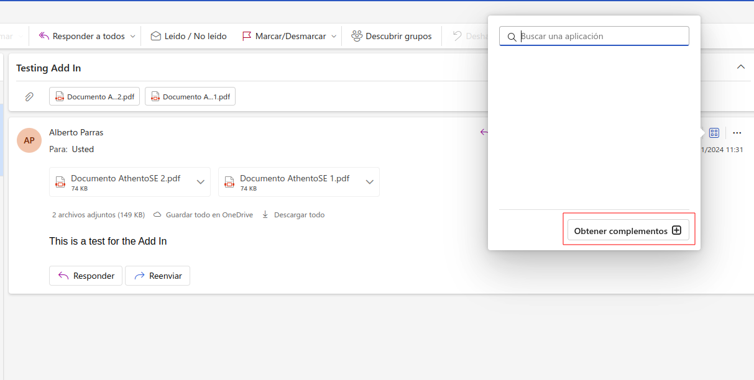
Task: Open the Marcar/Desmarcar dropdown arrow
Action: coord(334,37)
